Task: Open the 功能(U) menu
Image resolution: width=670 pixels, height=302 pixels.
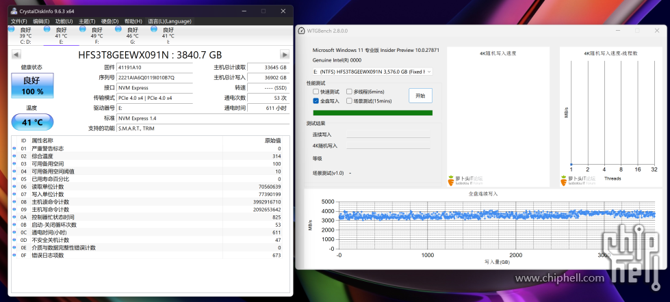Action: pos(64,21)
